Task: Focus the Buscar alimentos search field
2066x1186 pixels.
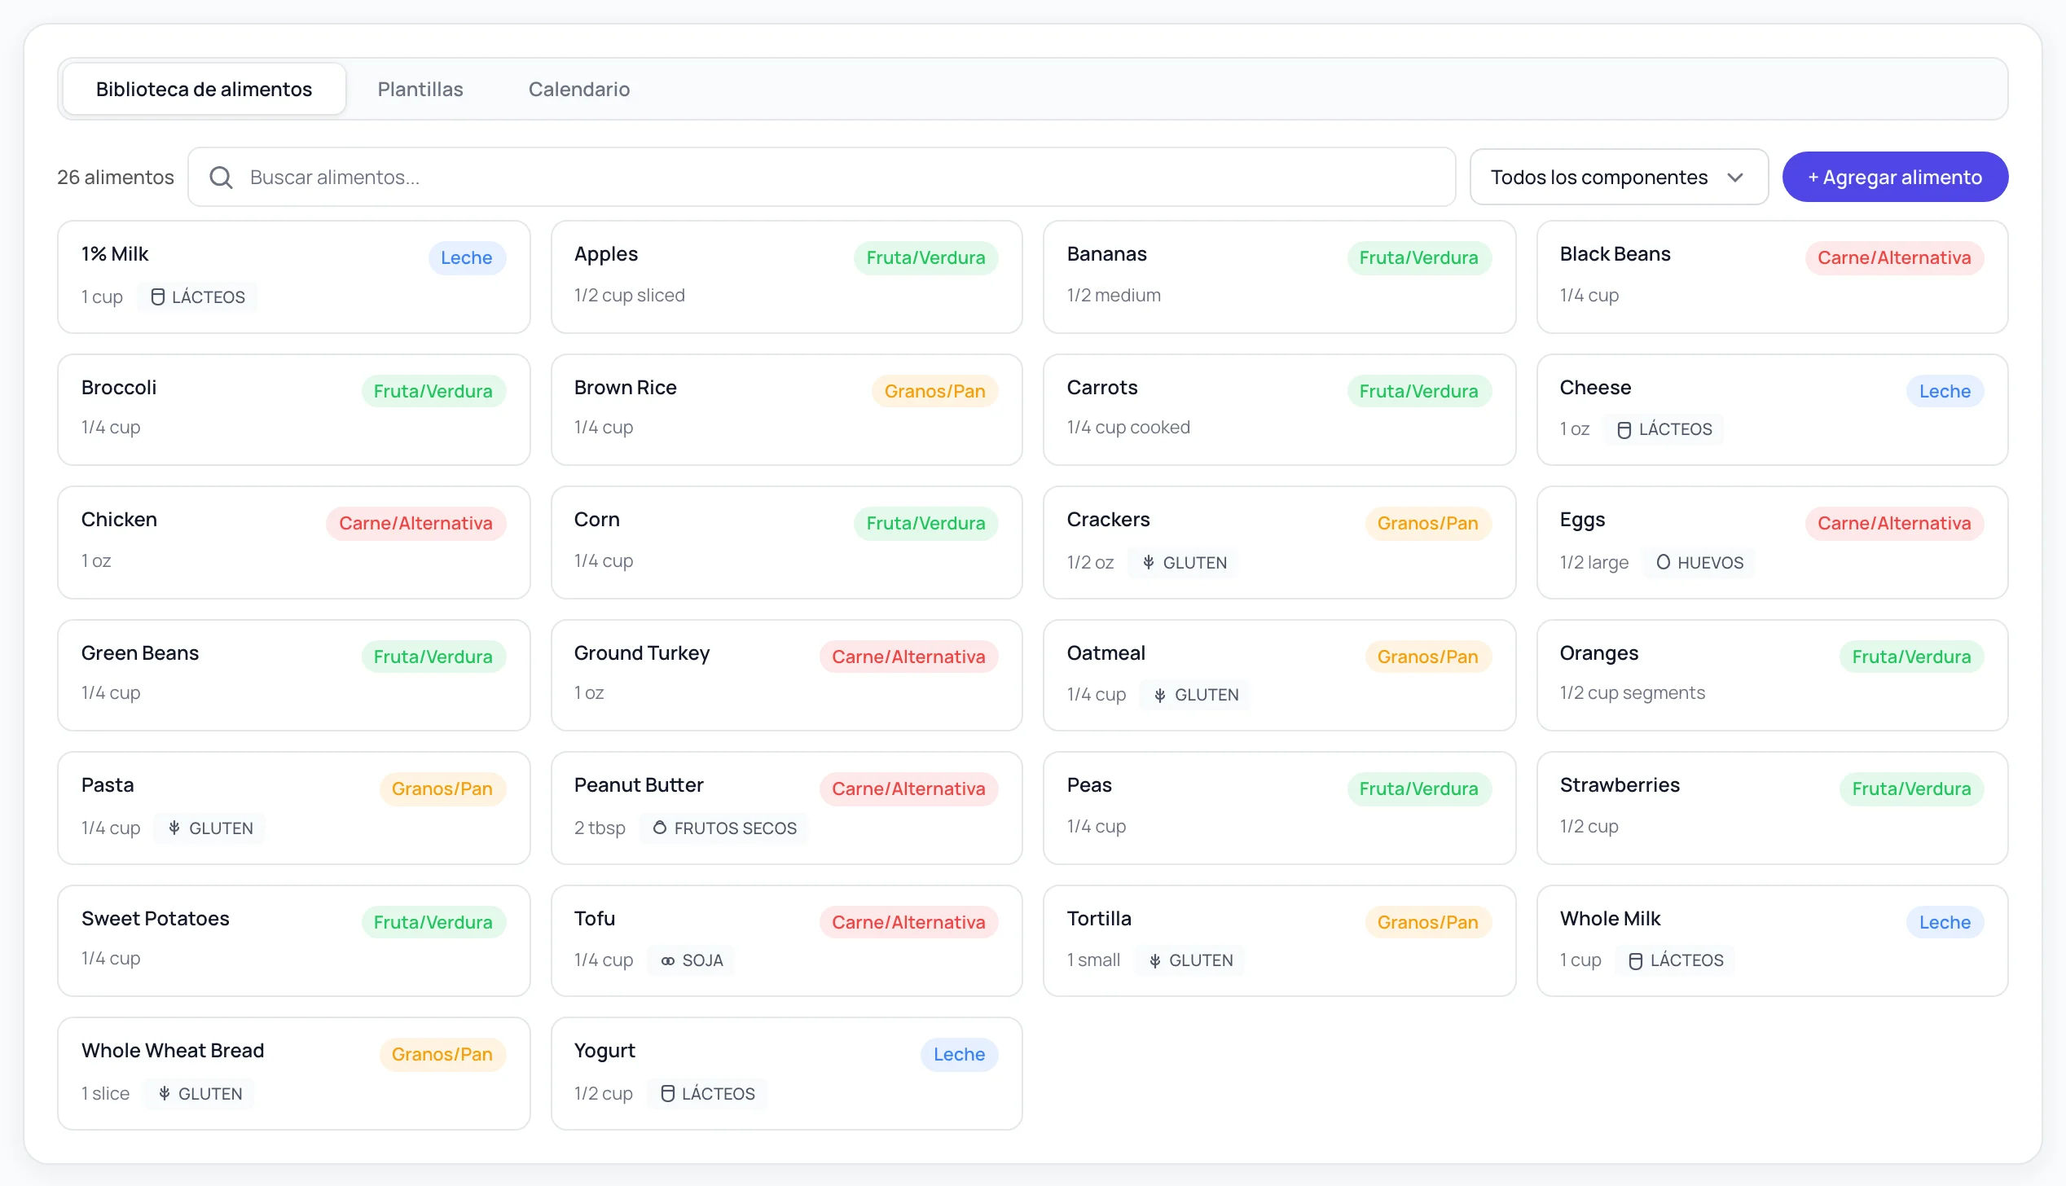Action: (821, 177)
